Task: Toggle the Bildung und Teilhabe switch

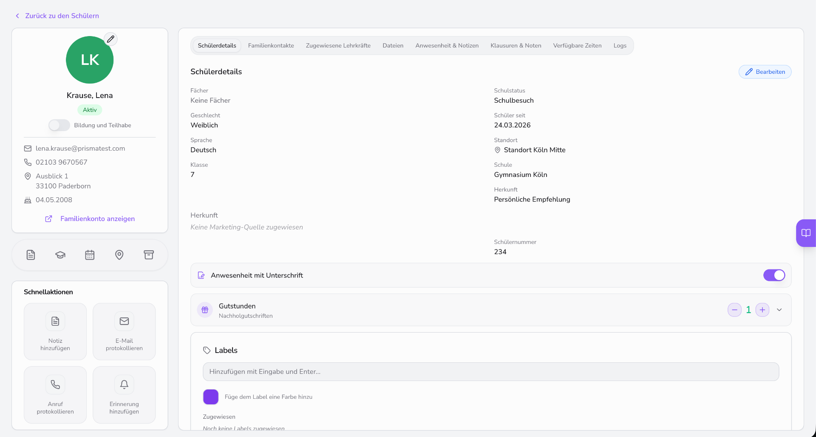Action: [59, 125]
